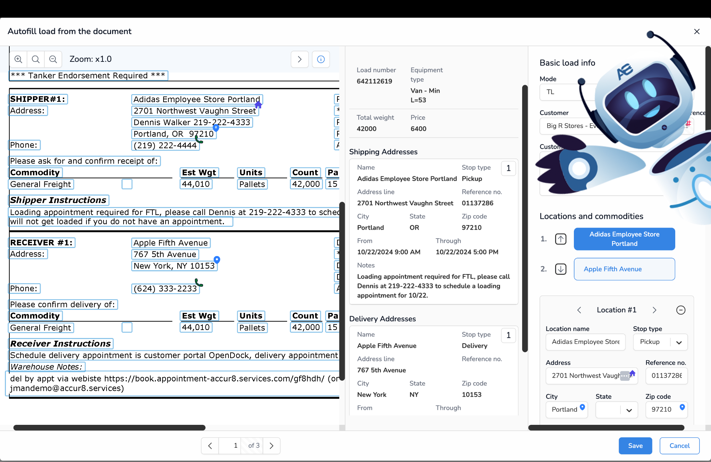711x462 pixels.
Task: Click the Save button
Action: [x=635, y=446]
